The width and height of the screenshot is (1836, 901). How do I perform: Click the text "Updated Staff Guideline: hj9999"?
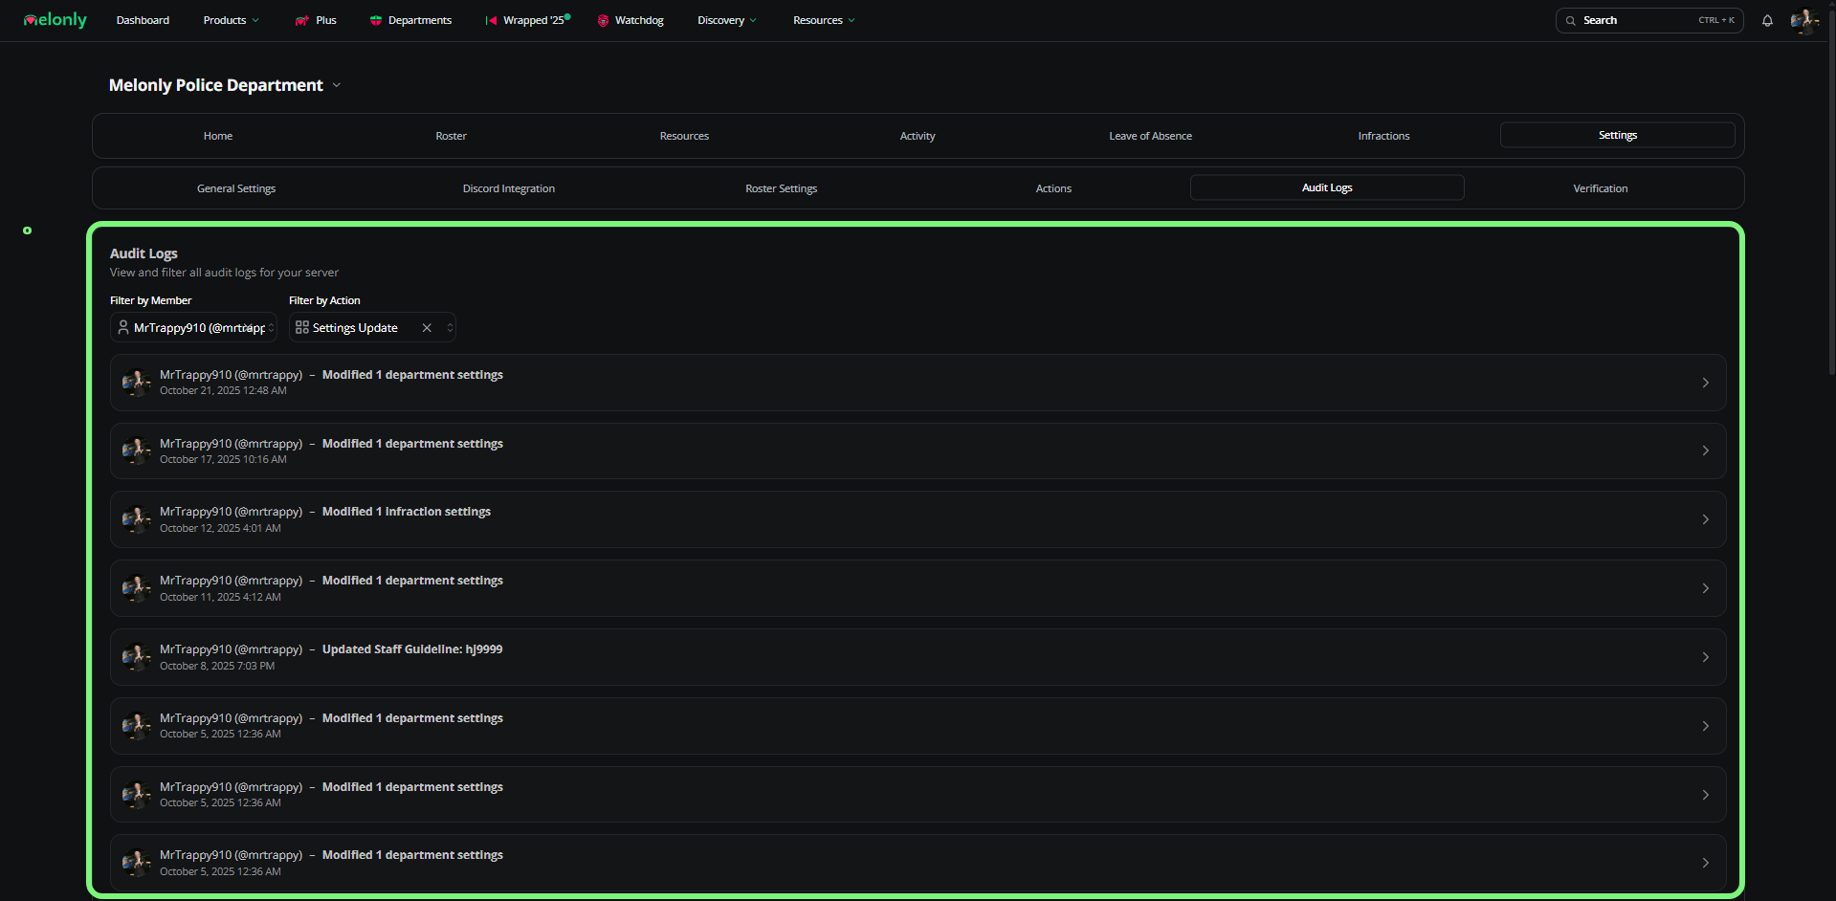click(412, 649)
